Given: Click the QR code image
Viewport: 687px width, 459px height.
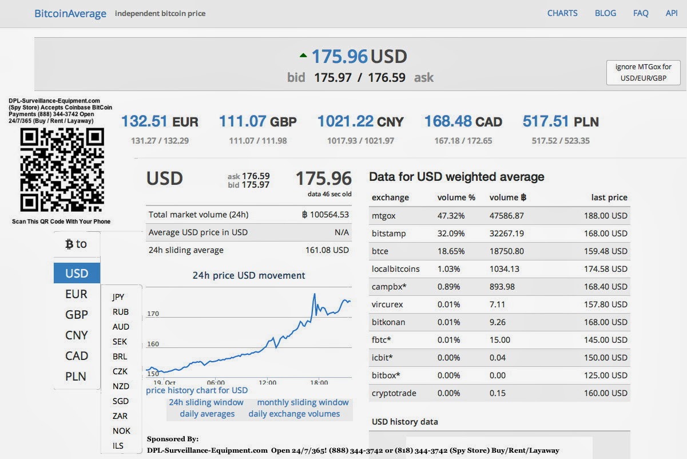Looking at the screenshot, I should (62, 170).
